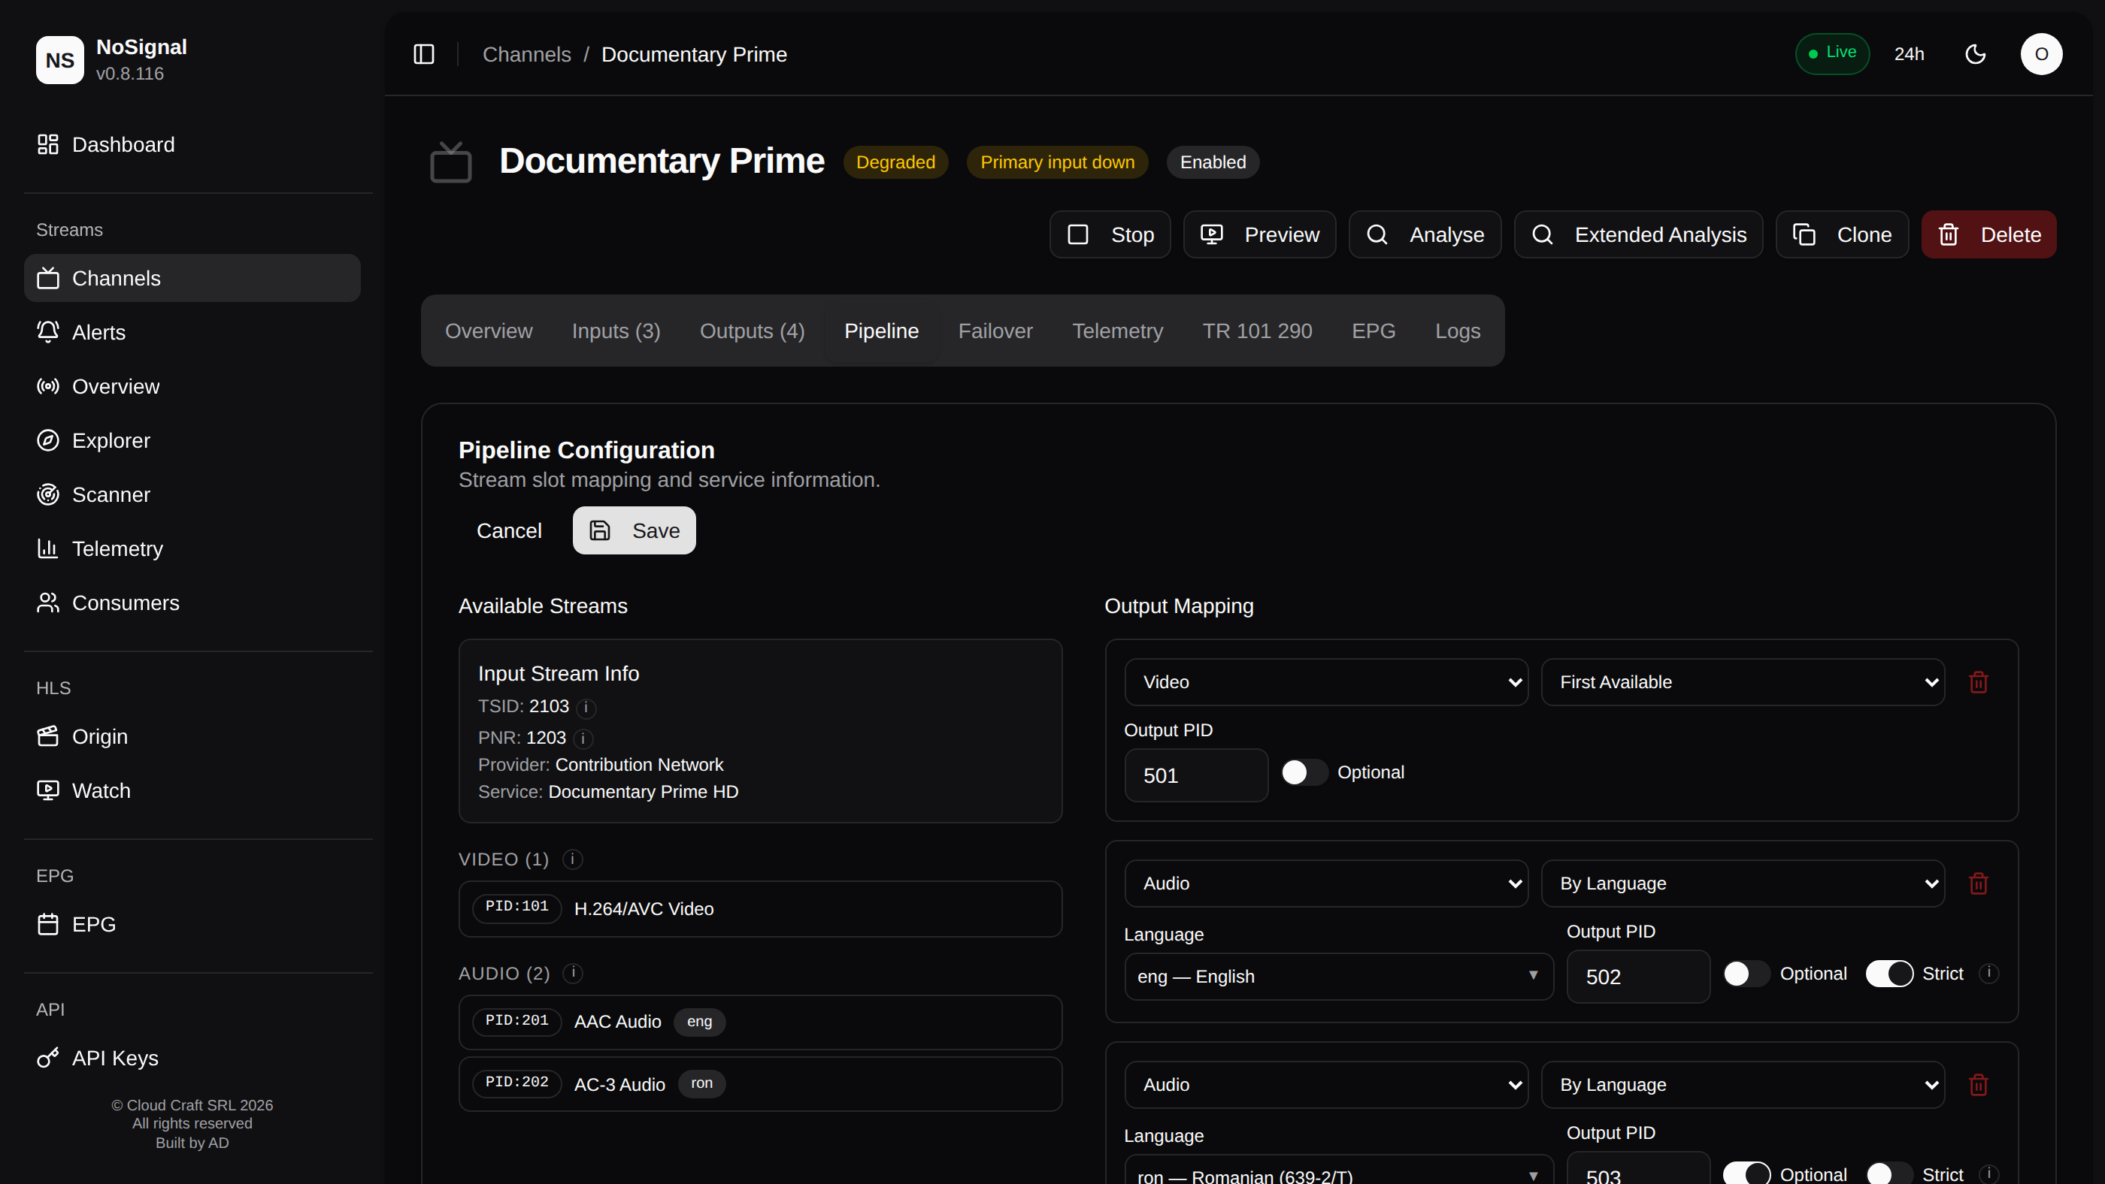
Task: Open the first Audio type dropdown
Action: tap(1326, 883)
